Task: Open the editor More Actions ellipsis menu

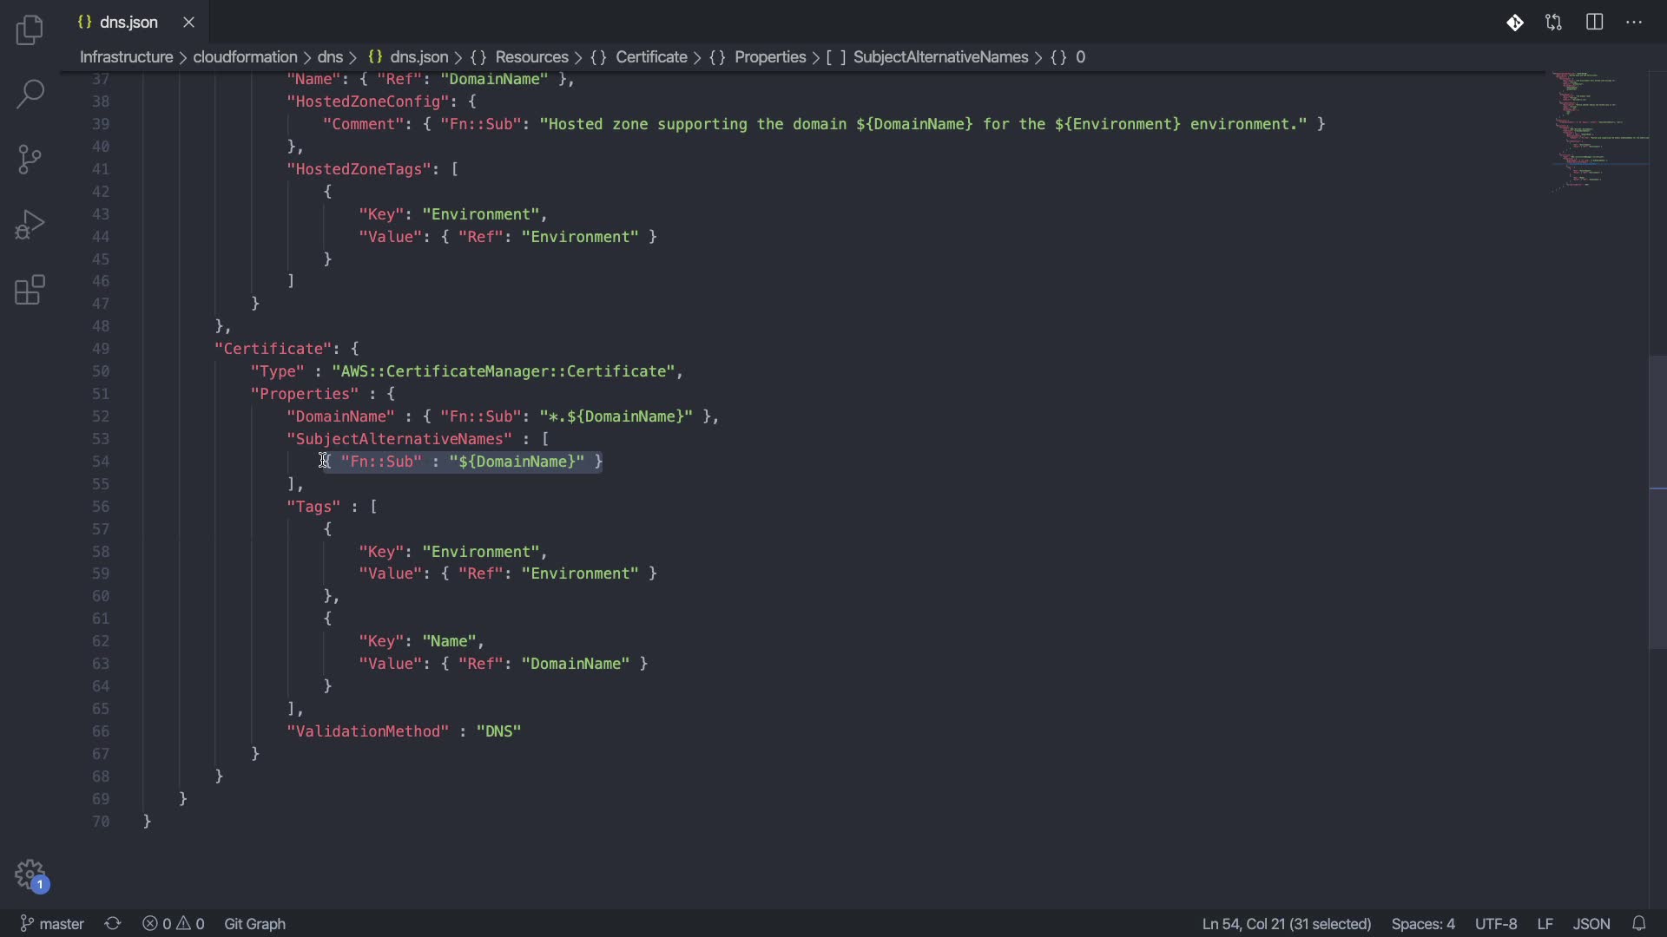Action: click(x=1634, y=23)
